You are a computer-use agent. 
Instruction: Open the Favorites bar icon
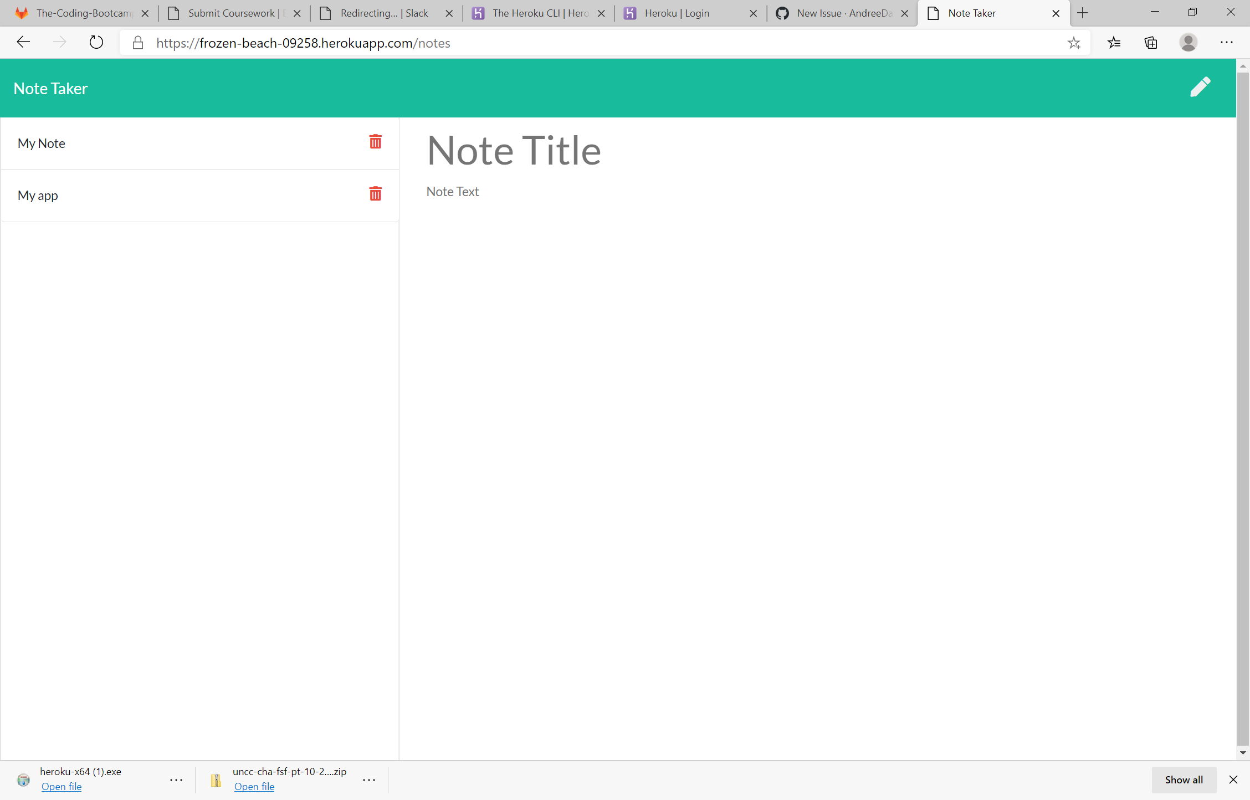(1114, 42)
